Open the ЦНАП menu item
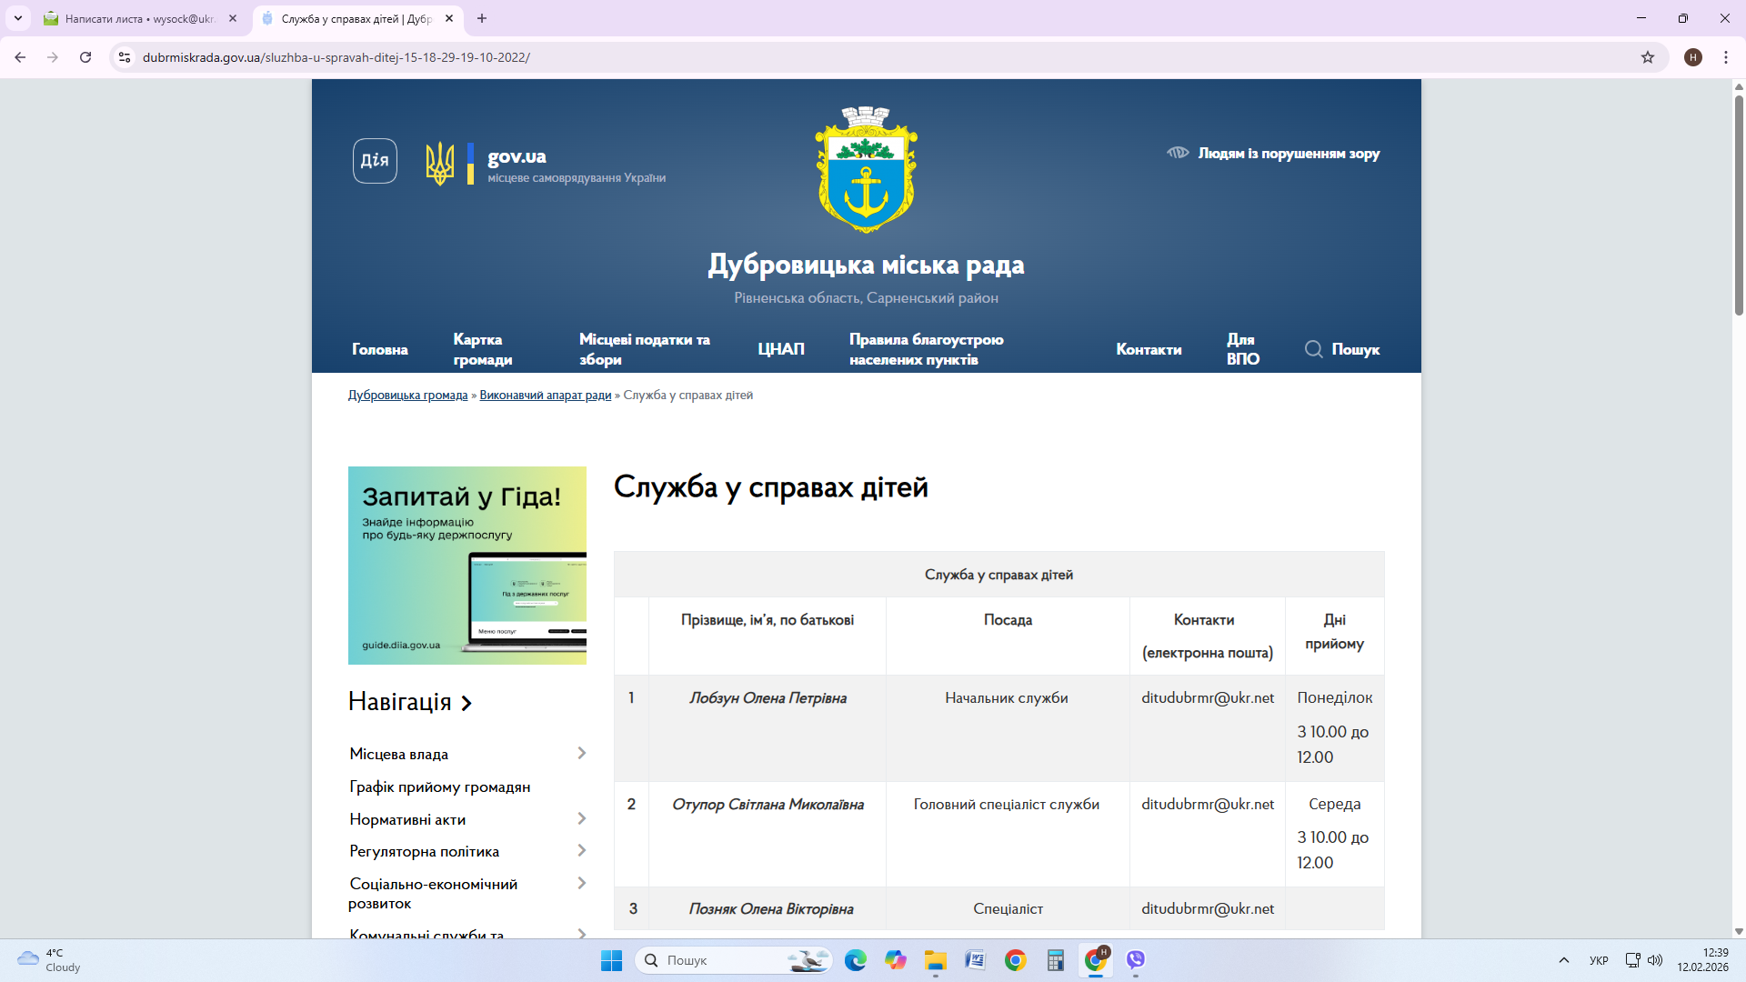This screenshot has width=1746, height=982. pos(781,349)
